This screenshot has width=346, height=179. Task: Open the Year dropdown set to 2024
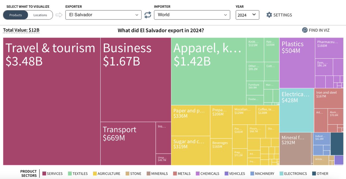247,14
